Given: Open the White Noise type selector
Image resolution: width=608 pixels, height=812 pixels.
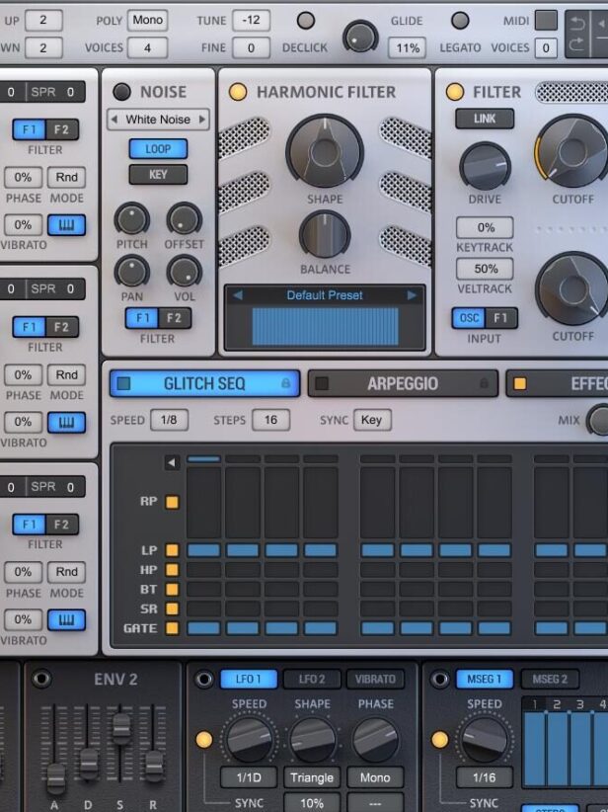Looking at the screenshot, I should 158,120.
